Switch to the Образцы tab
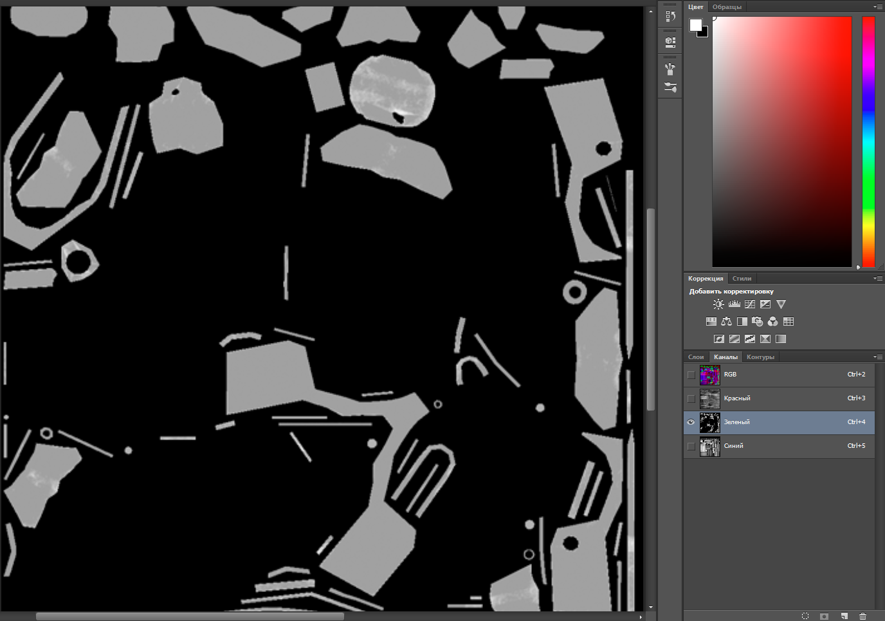Viewport: 885px width, 621px height. pyautogui.click(x=727, y=7)
